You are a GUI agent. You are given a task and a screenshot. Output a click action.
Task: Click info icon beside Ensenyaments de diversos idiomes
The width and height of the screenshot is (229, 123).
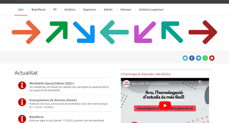22,102
